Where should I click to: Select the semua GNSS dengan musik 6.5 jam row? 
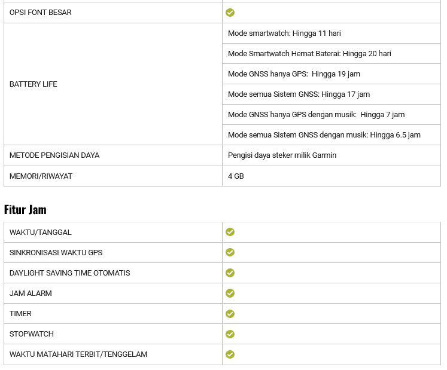(x=324, y=135)
